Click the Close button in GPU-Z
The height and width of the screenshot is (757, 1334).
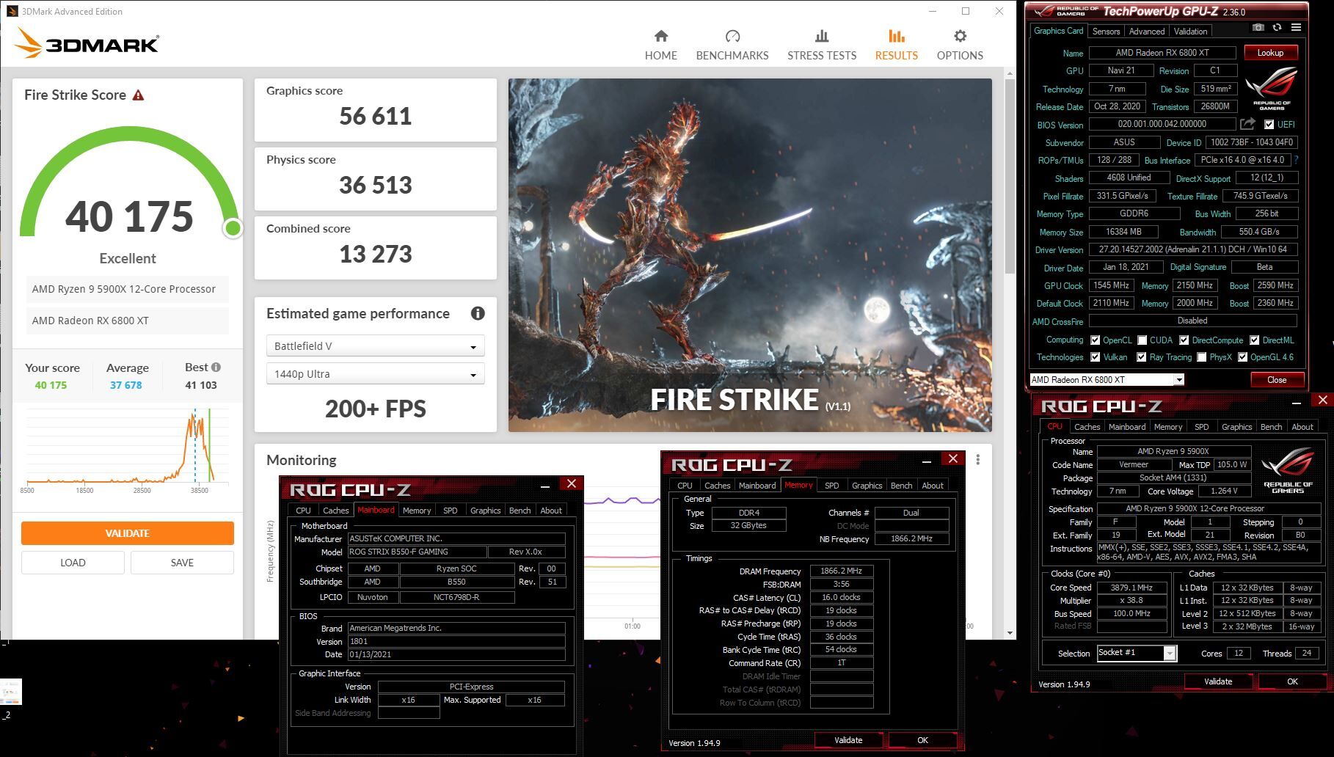[1277, 380]
